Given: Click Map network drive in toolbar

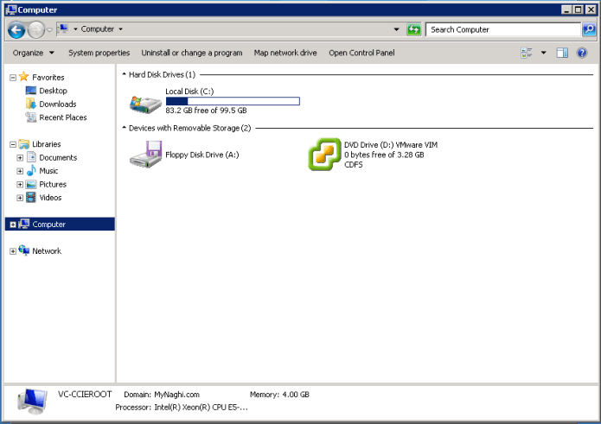Looking at the screenshot, I should [x=285, y=53].
